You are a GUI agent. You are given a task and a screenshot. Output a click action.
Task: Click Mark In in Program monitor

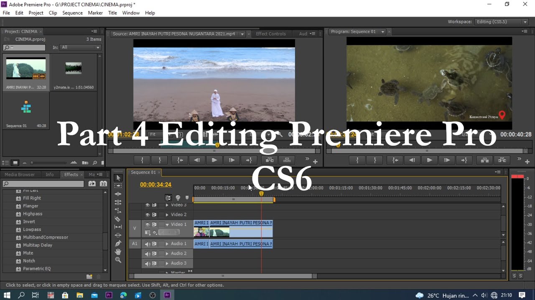(x=357, y=160)
